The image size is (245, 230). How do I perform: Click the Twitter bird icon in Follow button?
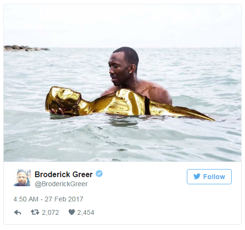tap(197, 177)
